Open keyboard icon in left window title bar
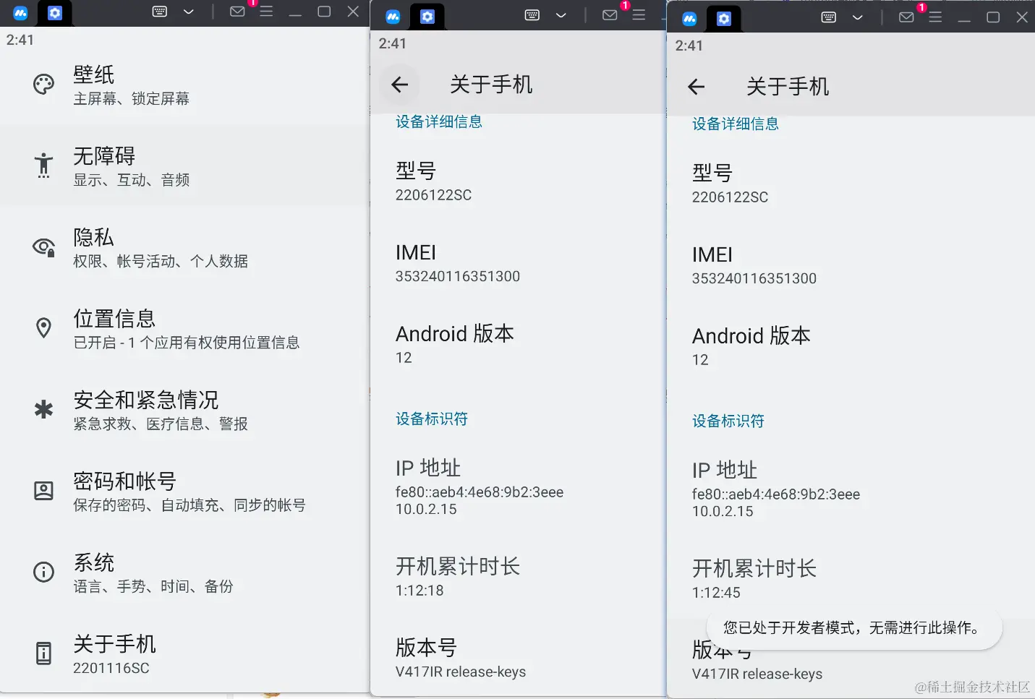The height and width of the screenshot is (699, 1035). coord(160,12)
